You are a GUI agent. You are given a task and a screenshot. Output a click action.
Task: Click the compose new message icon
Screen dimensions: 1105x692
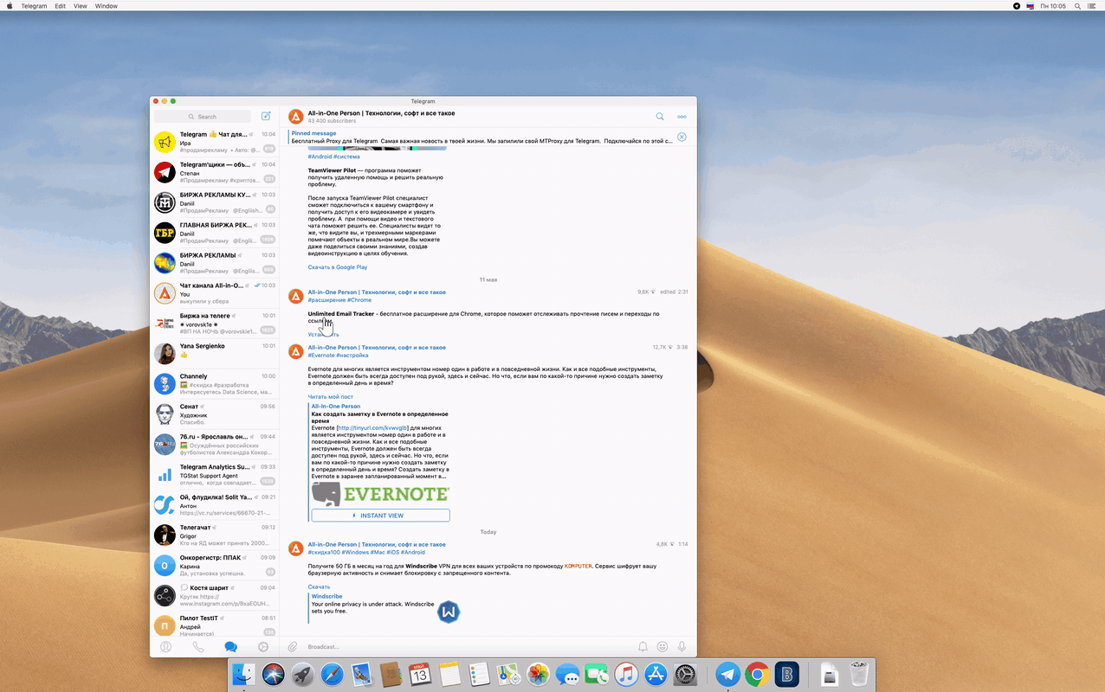[x=266, y=116]
